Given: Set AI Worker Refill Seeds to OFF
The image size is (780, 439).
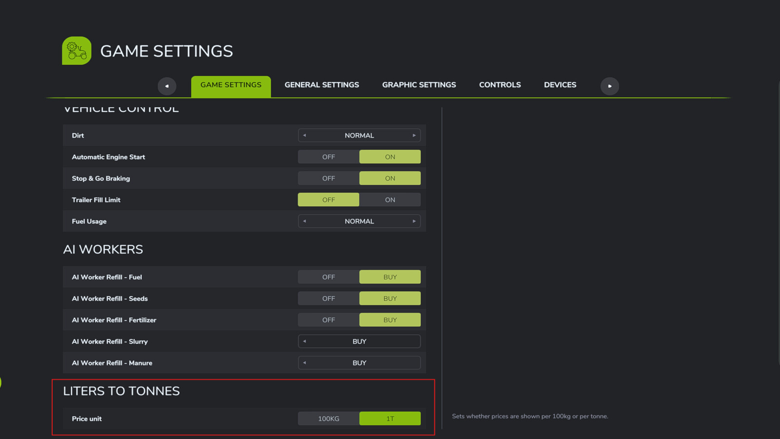Looking at the screenshot, I should coord(329,299).
